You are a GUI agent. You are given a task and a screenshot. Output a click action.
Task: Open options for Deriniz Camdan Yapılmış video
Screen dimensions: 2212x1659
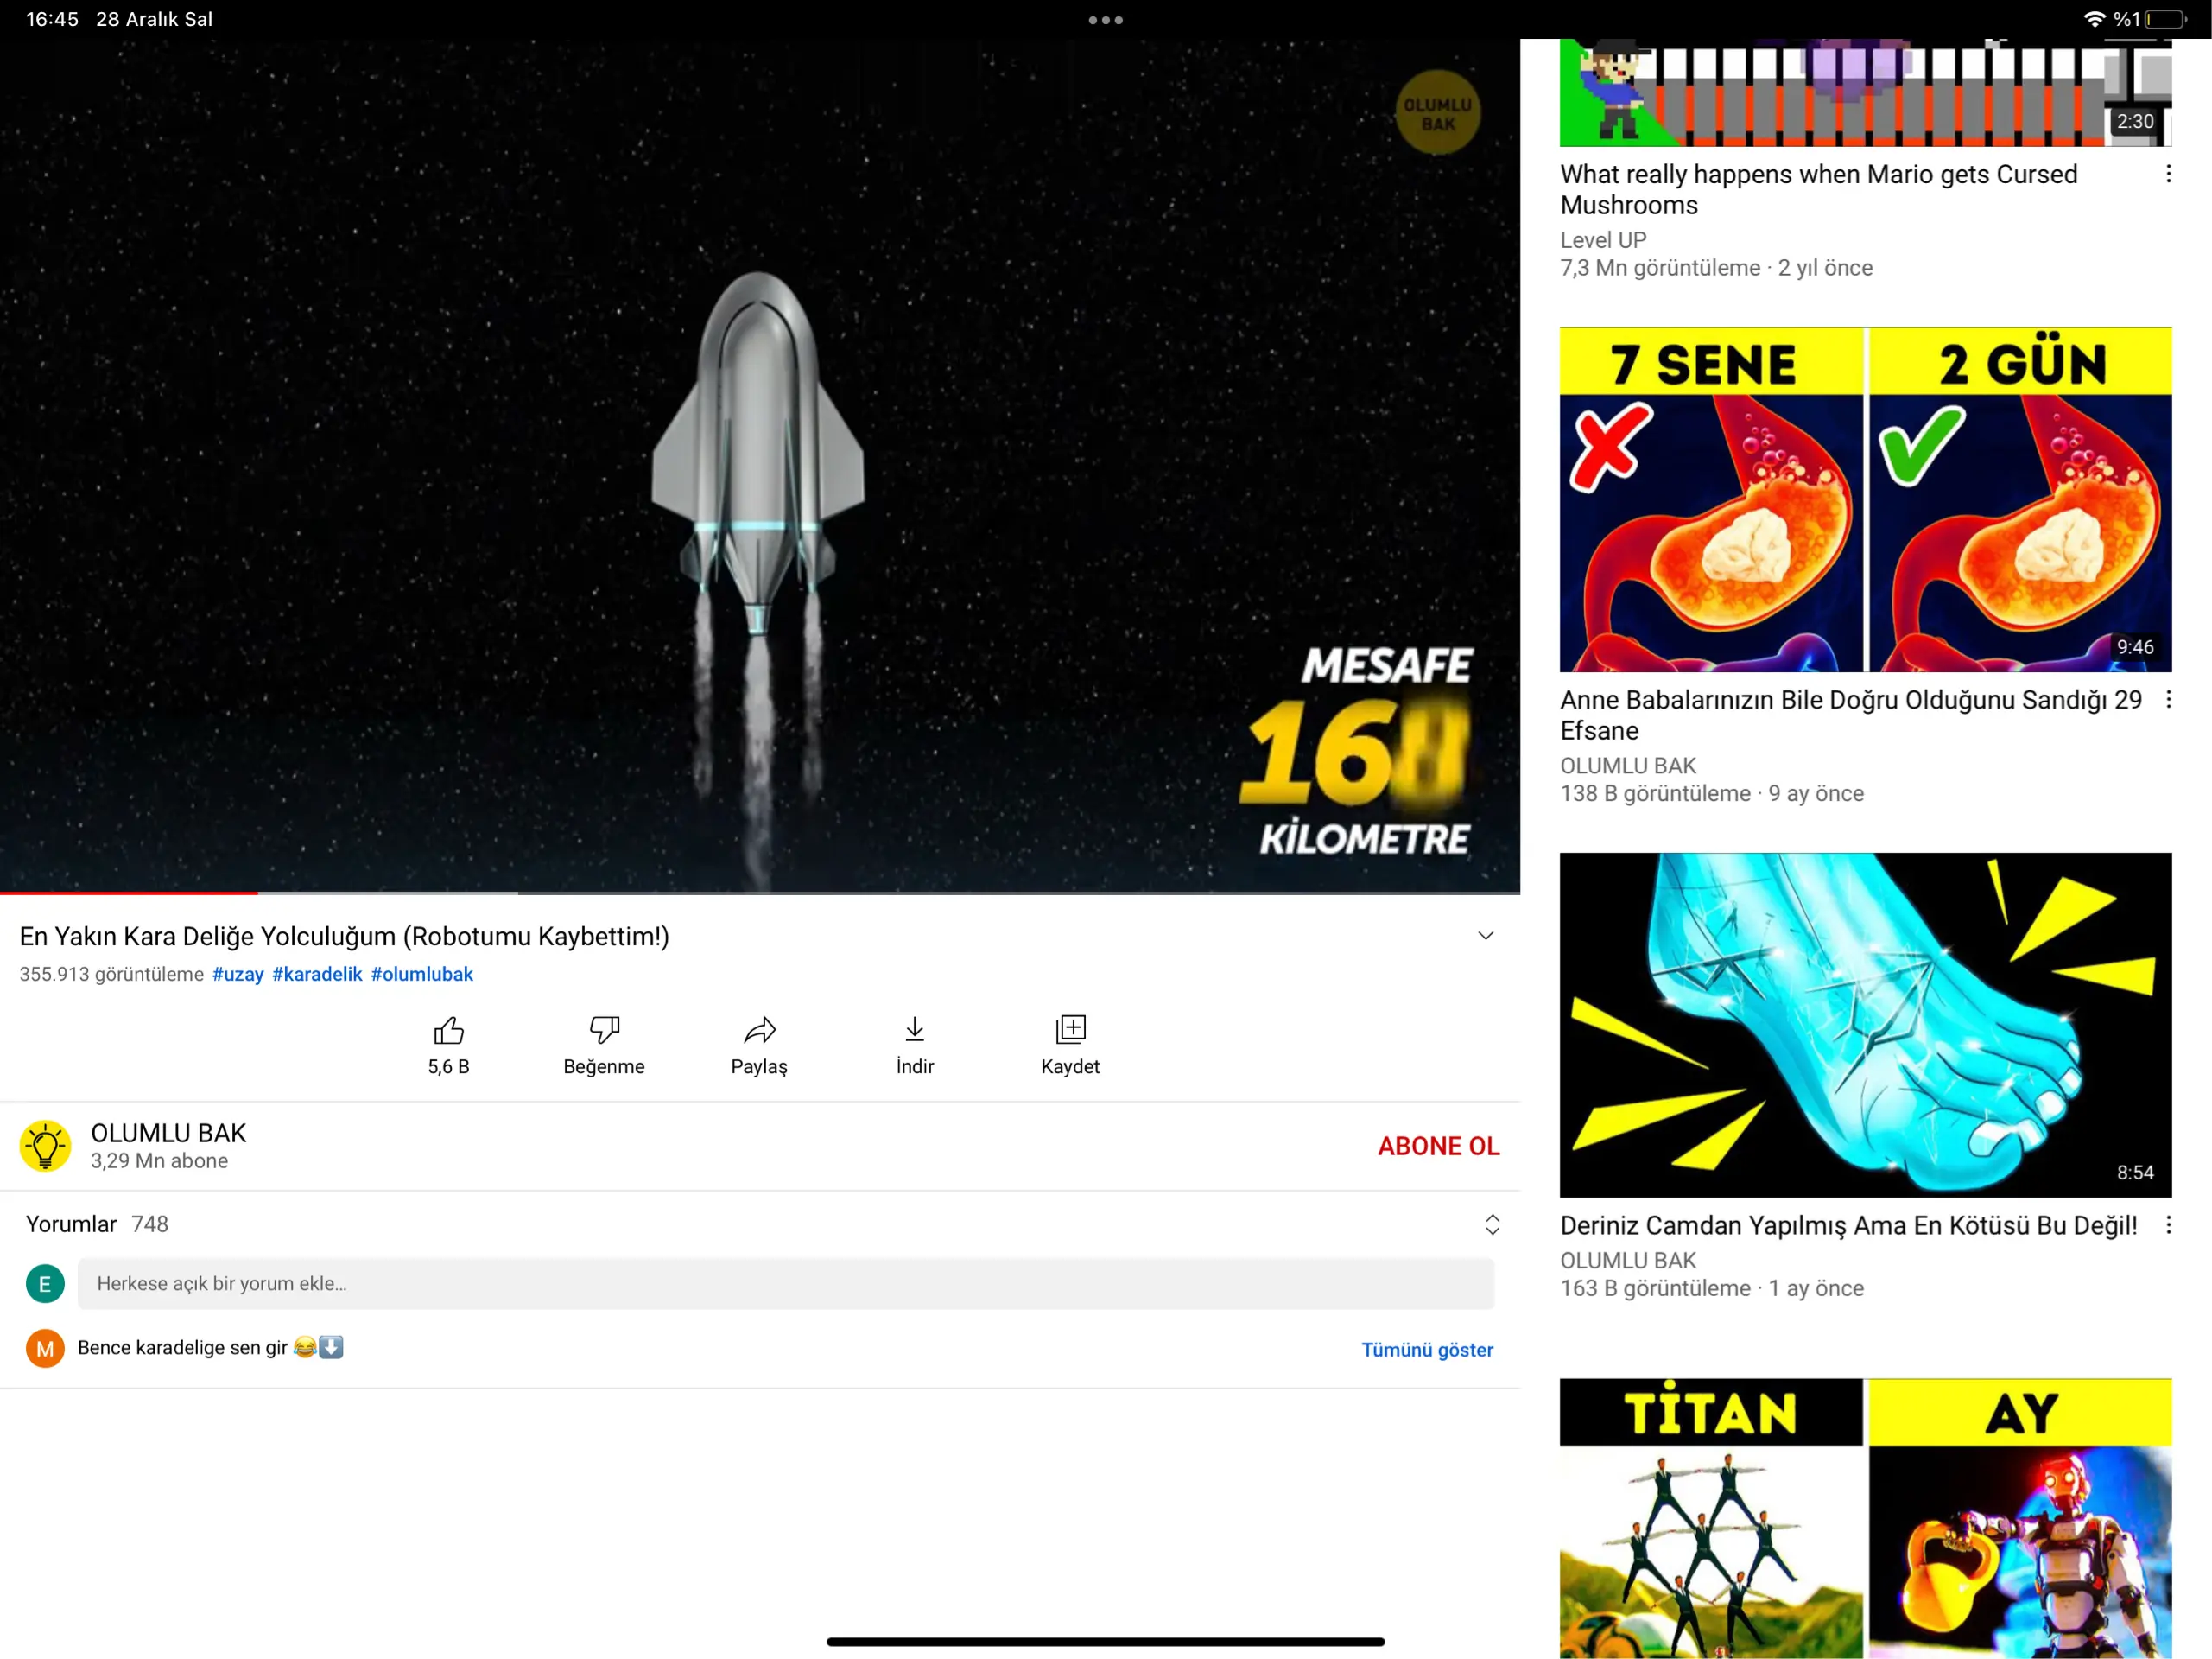(2168, 1224)
